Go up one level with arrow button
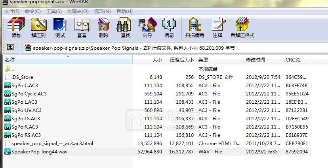Screen dimensions: 328x168 coord(10,47)
